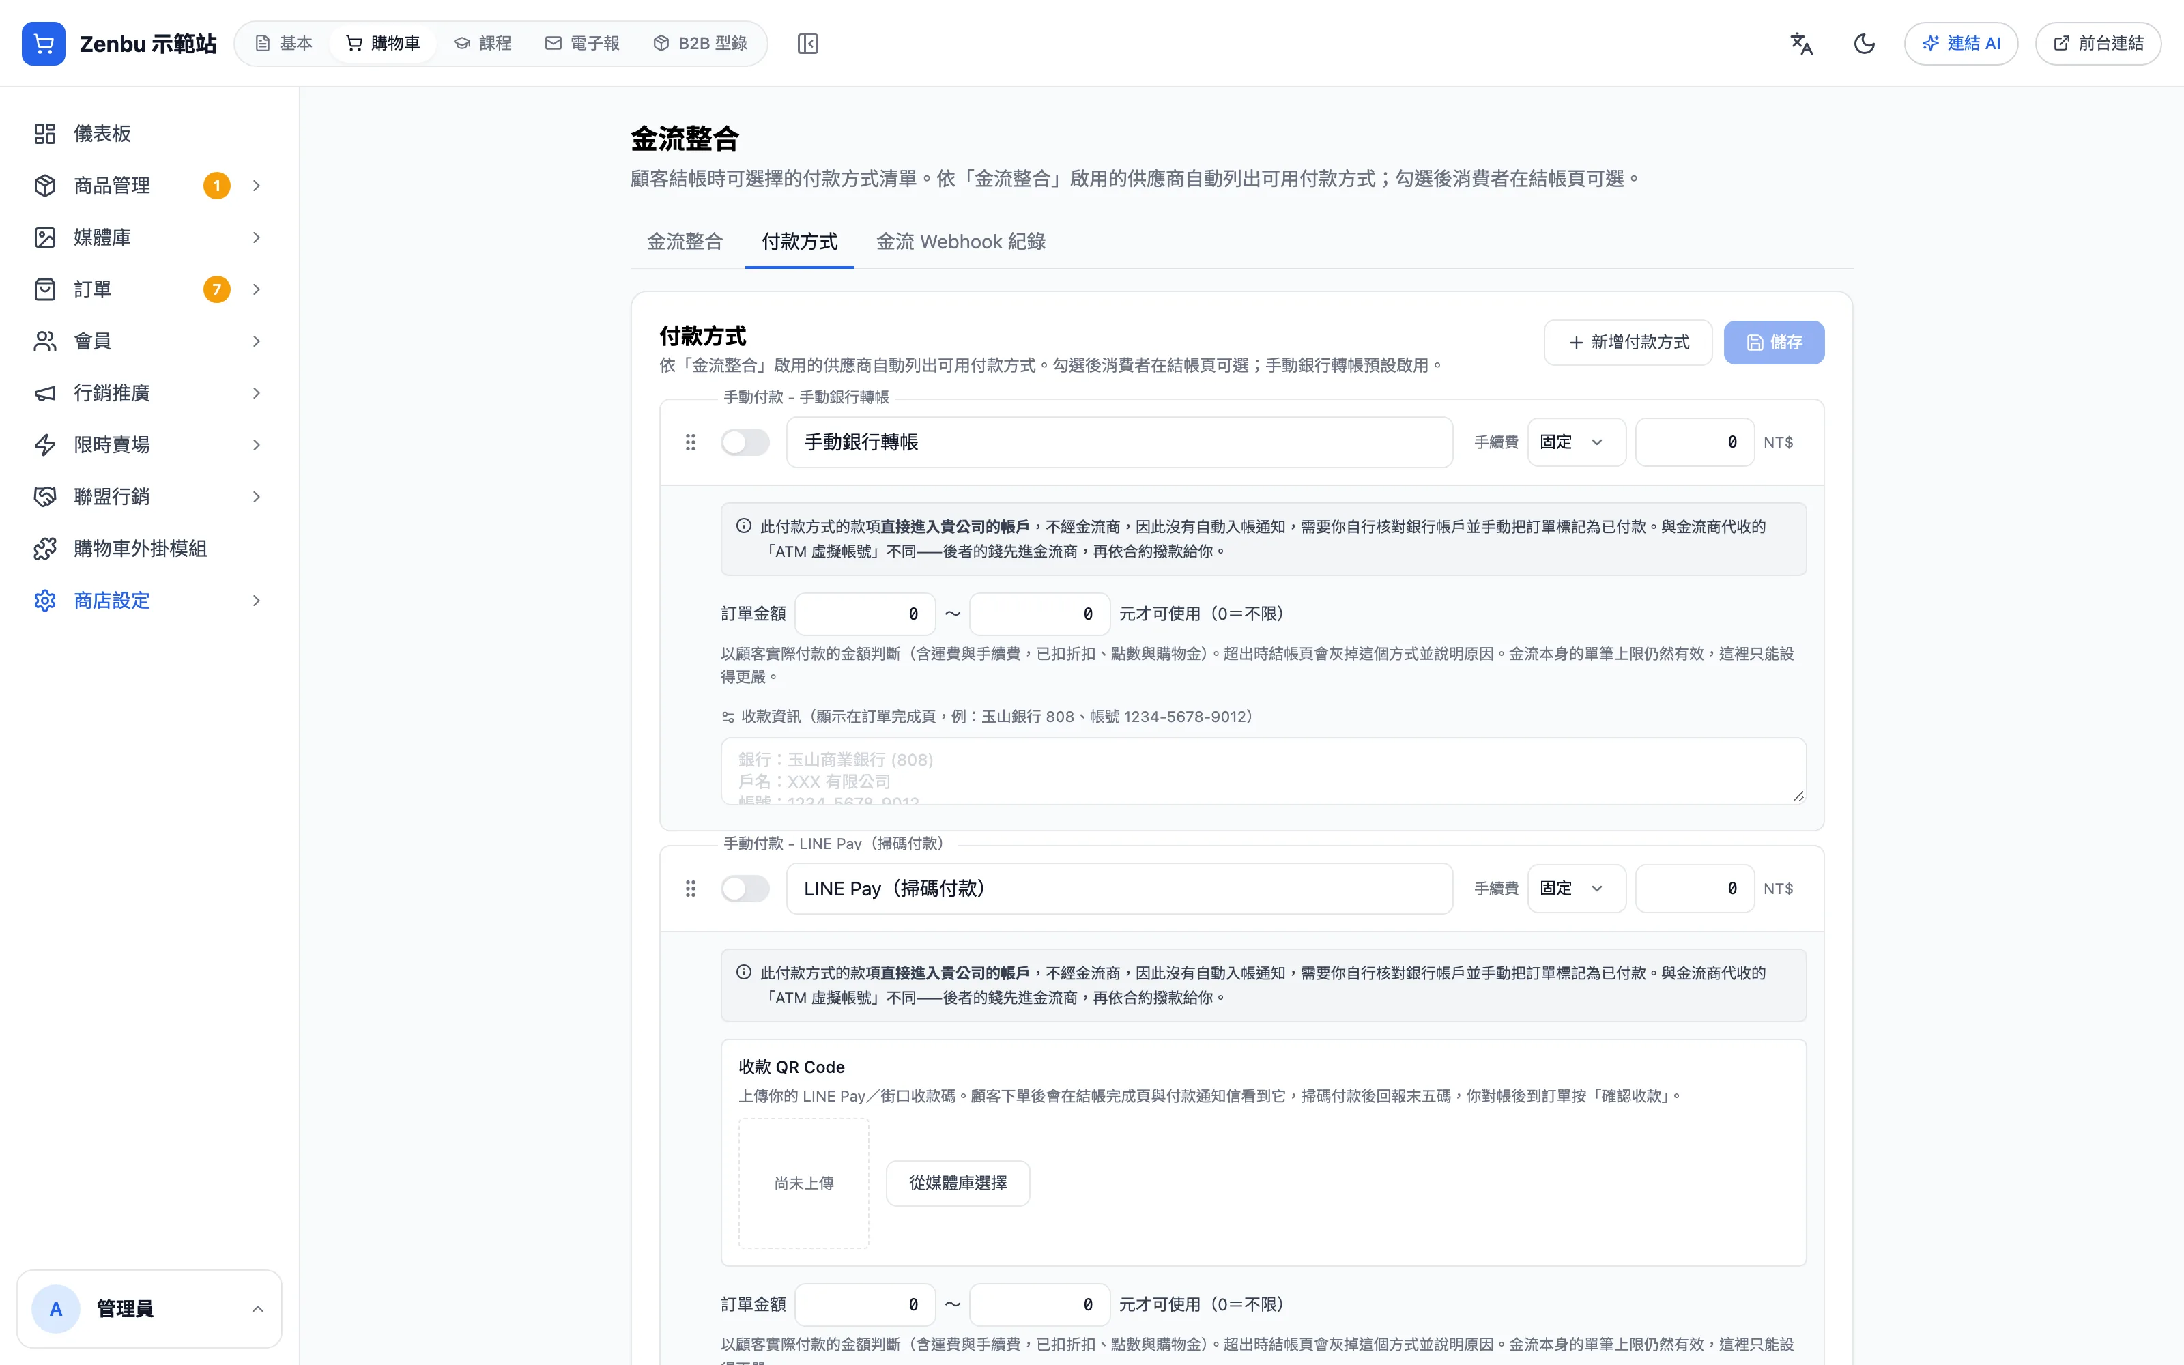This screenshot has width=2184, height=1365.
Task: Grab the drag handle of LINE Pay row
Action: coord(691,889)
